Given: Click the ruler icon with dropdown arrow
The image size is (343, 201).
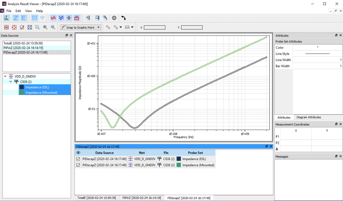Looking at the screenshot, I should click(116, 27).
